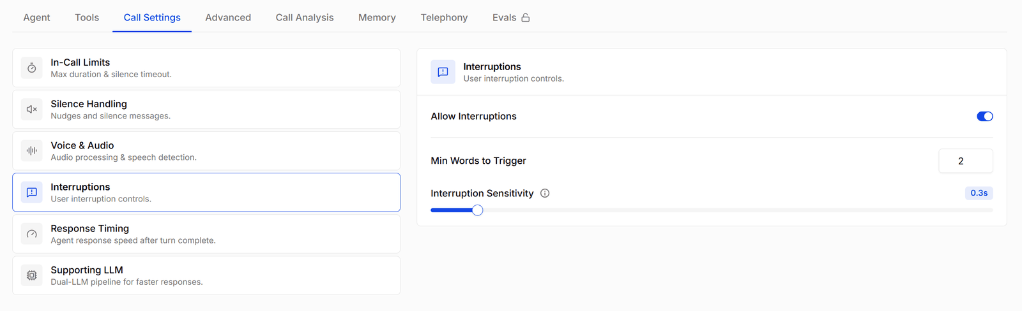Image resolution: width=1022 pixels, height=311 pixels.
Task: Click the 0.3s sensitivity value badge
Action: click(x=979, y=193)
